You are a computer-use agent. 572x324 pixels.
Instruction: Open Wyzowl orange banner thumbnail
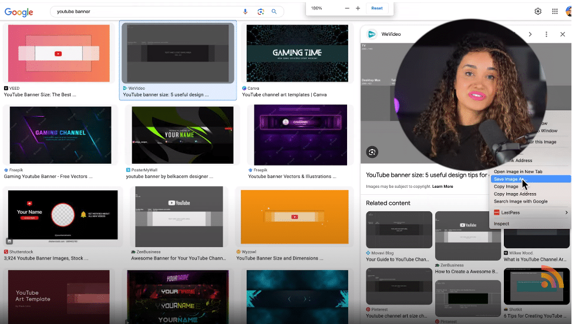(x=295, y=217)
